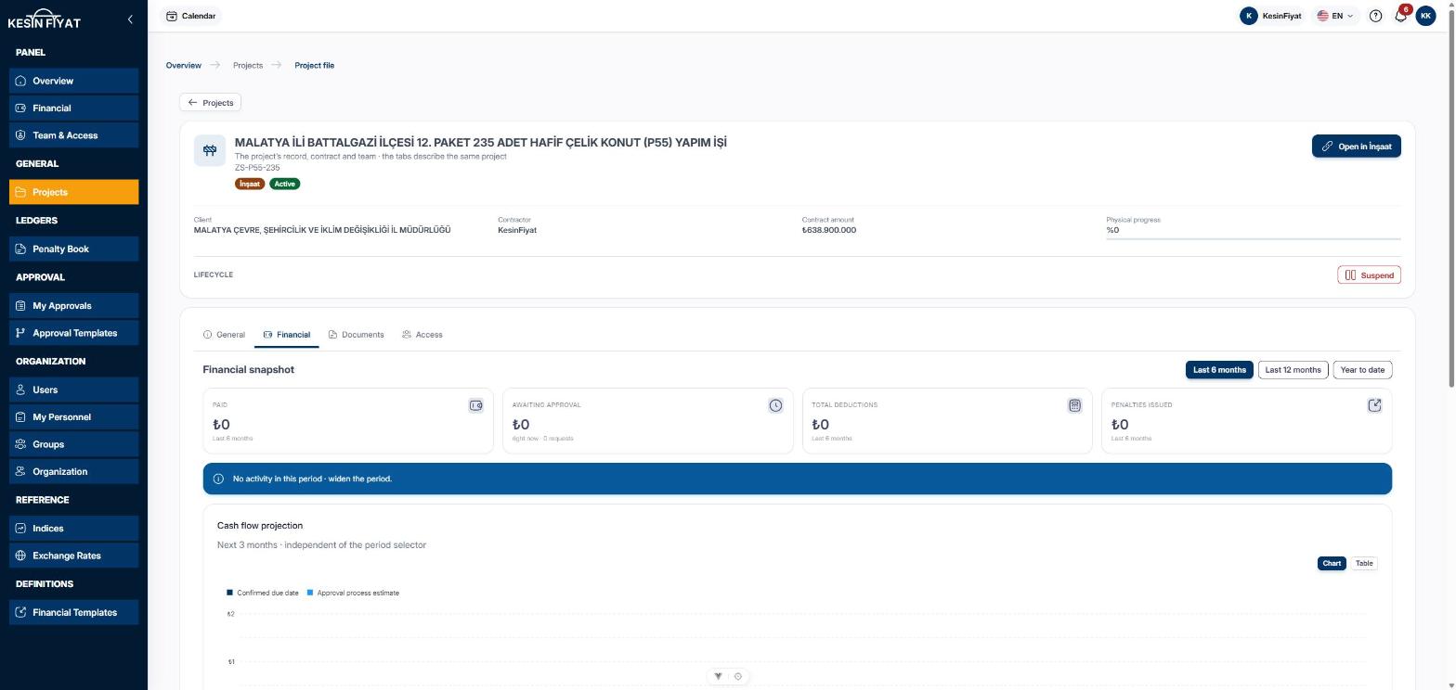The width and height of the screenshot is (1456, 690).
Task: Toggle the Approval process estimate legend swatch
Action: coord(310,593)
